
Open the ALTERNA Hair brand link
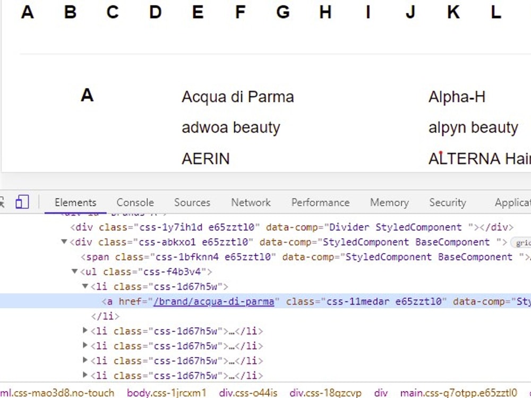(x=479, y=159)
